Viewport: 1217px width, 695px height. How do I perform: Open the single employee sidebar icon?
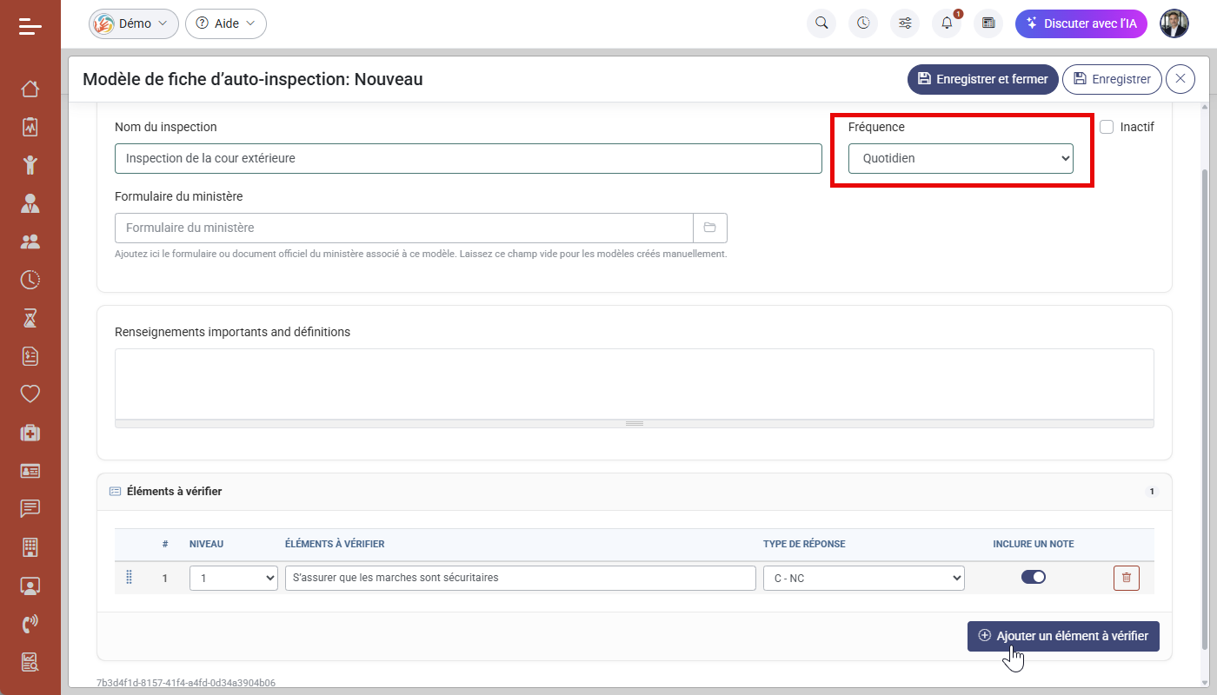tap(30, 203)
